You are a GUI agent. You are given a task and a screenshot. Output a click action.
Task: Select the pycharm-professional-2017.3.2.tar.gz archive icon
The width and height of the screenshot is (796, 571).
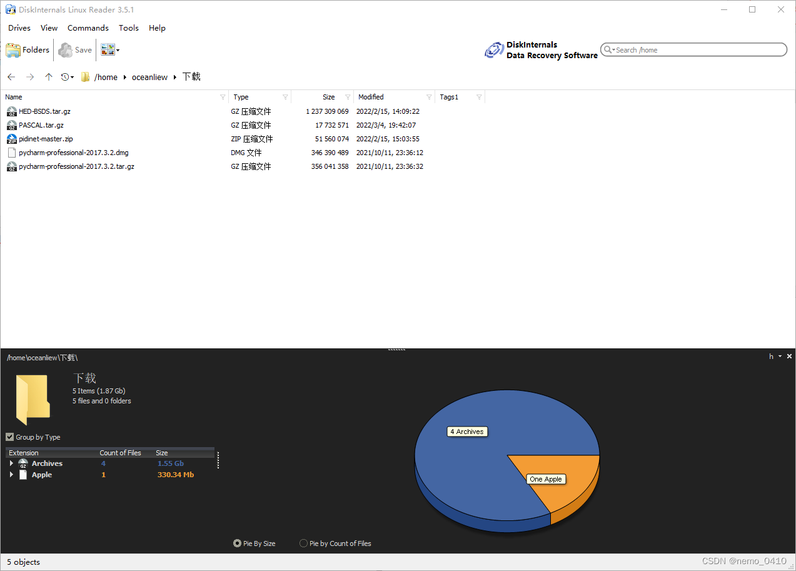click(12, 166)
